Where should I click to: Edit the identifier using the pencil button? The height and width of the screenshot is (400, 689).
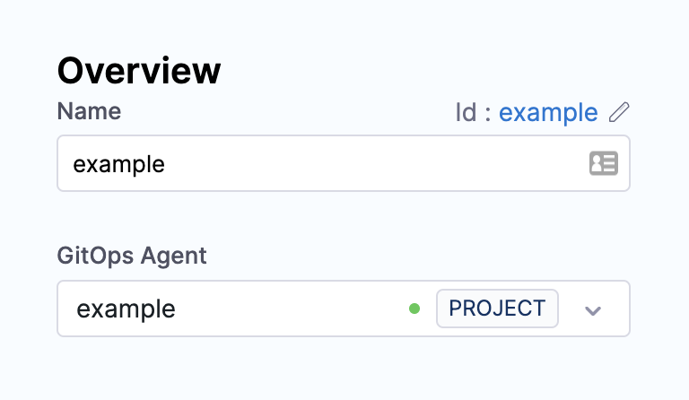(x=619, y=112)
